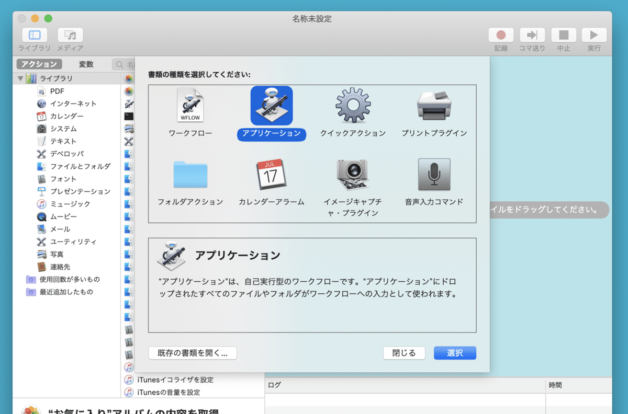Select the プリントプラグイン printer icon
The height and width of the screenshot is (414, 628).
[x=434, y=105]
